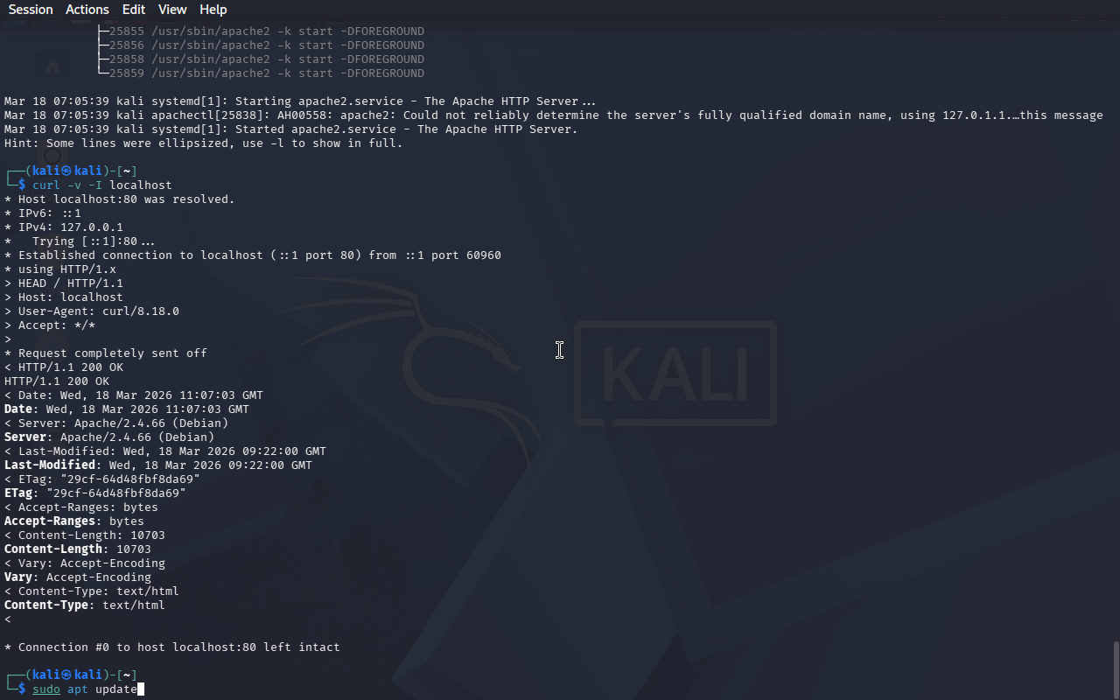Click the 'Connection #0 to host localhost' line
The height and width of the screenshot is (700, 1120).
point(172,647)
